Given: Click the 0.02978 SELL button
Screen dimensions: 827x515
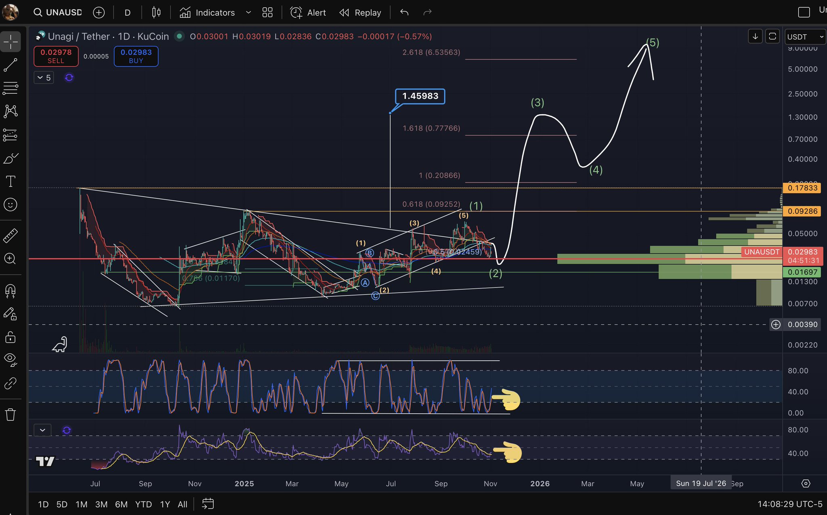Looking at the screenshot, I should tap(56, 56).
